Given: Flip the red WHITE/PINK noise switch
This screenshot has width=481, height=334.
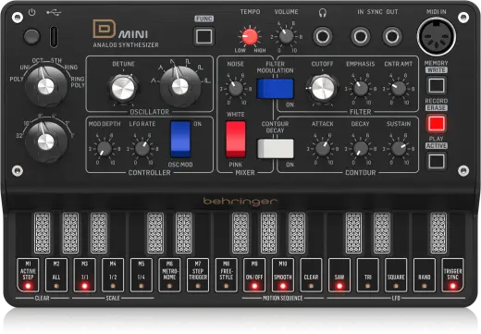Looking at the screenshot, I should (236, 139).
